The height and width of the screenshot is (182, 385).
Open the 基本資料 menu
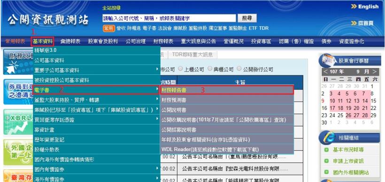click(x=43, y=42)
